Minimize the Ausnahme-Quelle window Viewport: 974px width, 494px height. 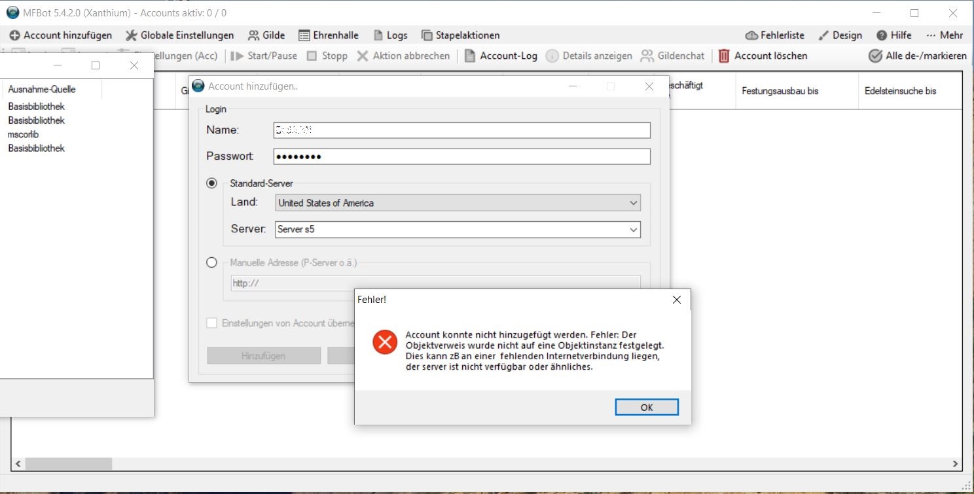[x=58, y=65]
